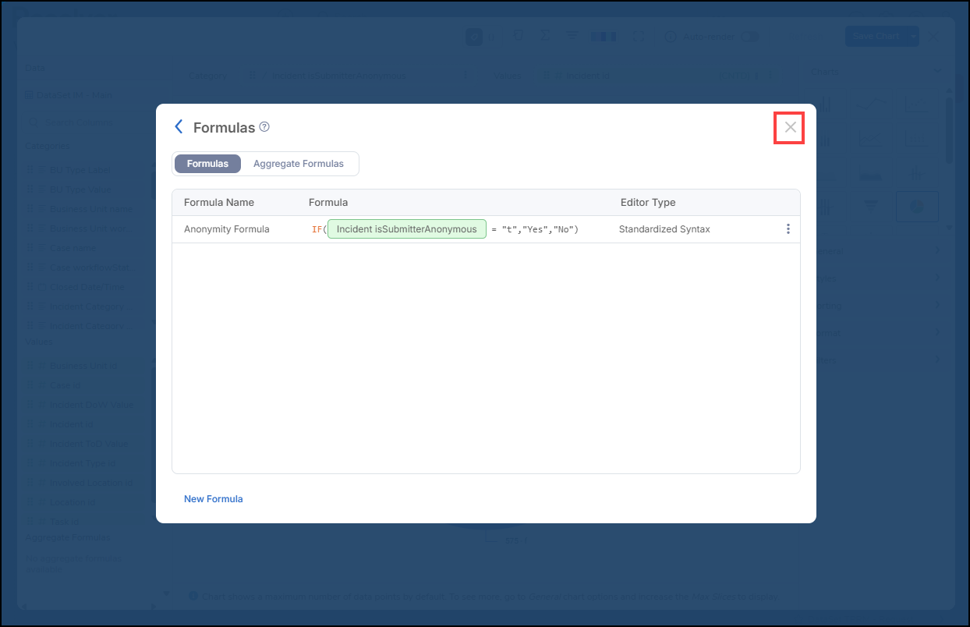
Task: Close the Formulas dialog with the X
Action: [790, 127]
